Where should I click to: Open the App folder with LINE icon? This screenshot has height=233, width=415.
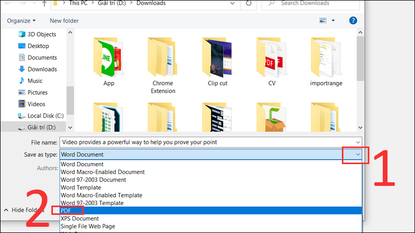108,60
